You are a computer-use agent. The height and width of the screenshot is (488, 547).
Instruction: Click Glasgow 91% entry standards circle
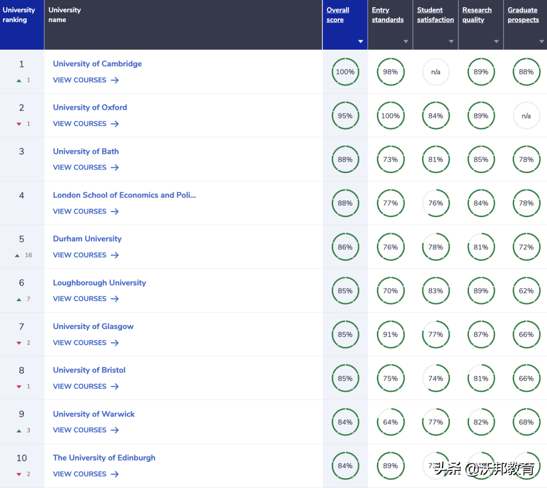(390, 335)
